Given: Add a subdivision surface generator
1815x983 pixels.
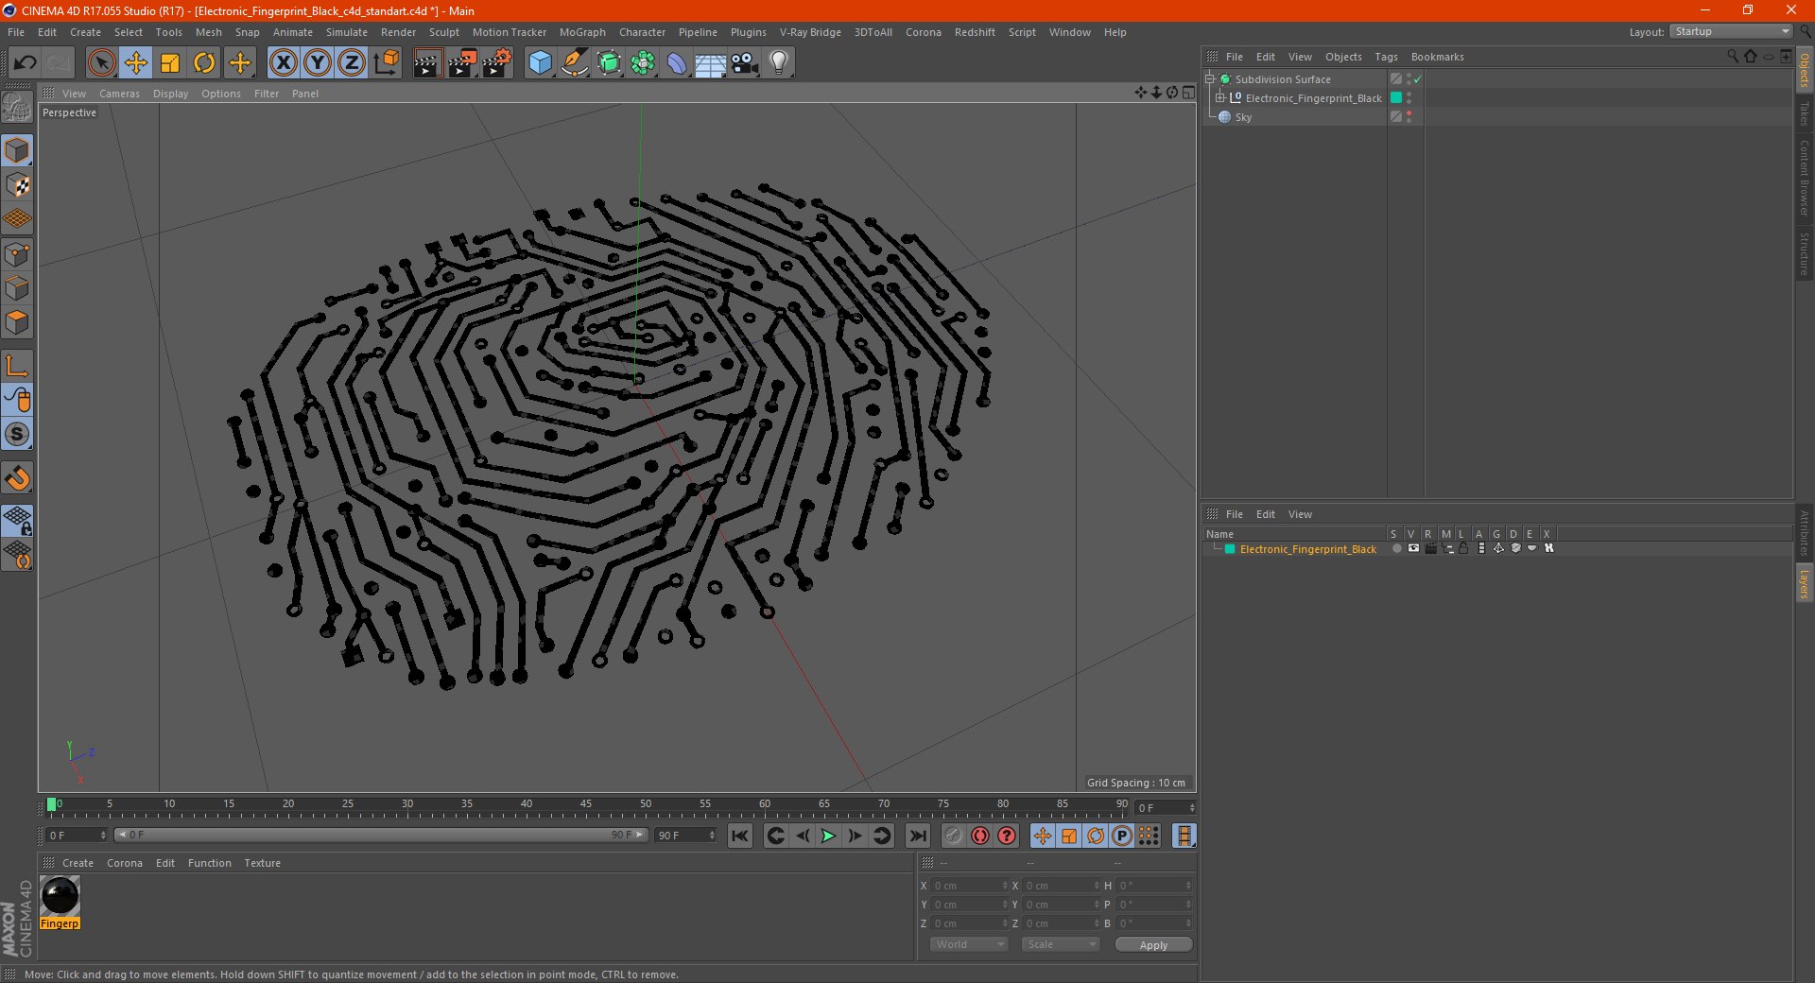Looking at the screenshot, I should click(x=609, y=63).
